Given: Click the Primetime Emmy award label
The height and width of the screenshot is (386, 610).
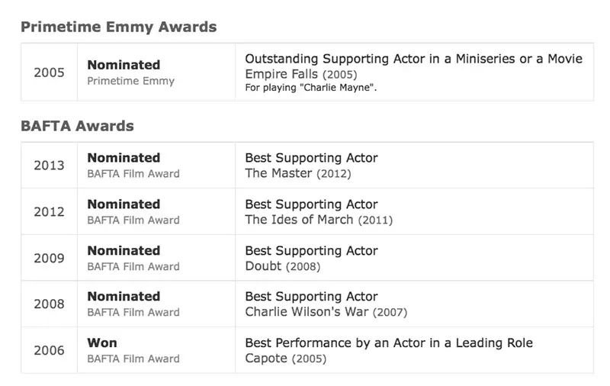Looking at the screenshot, I should click(x=130, y=81).
